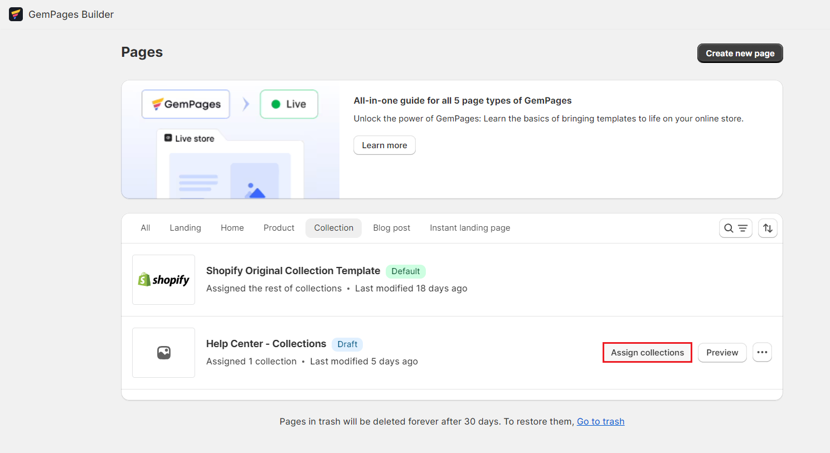Preview the Help Center - Collections page
Image resolution: width=830 pixels, height=453 pixels.
tap(722, 352)
